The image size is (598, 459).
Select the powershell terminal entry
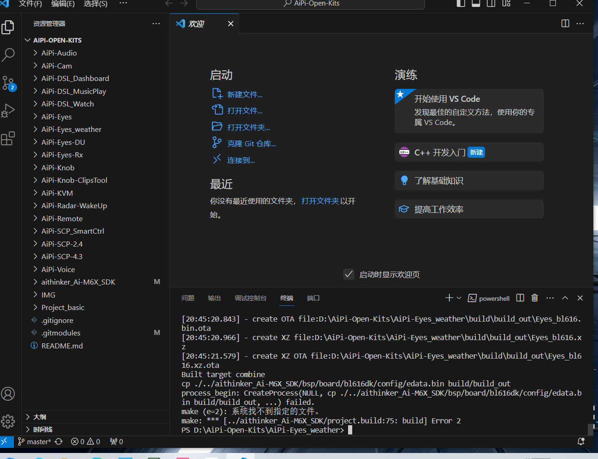click(489, 298)
